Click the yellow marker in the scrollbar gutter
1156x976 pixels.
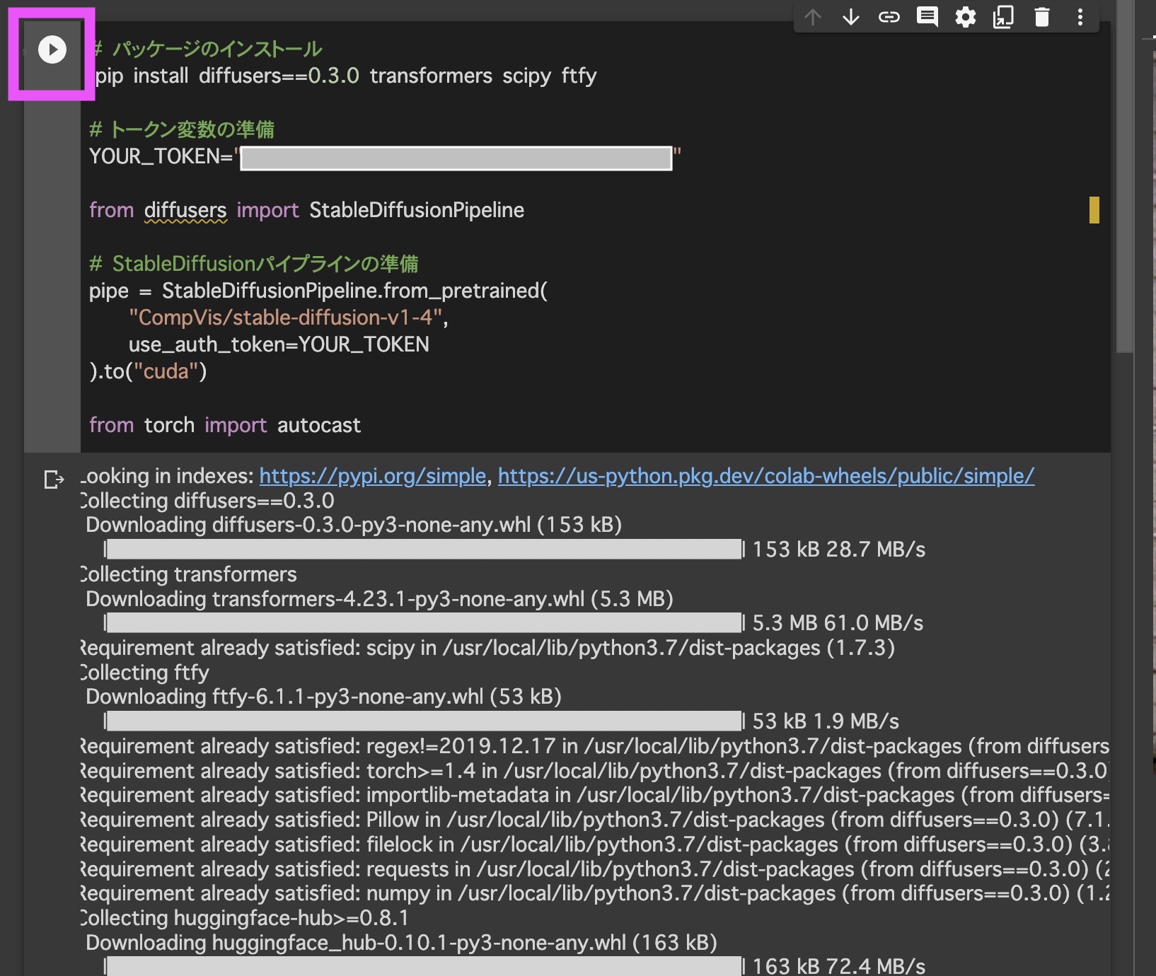tap(1094, 209)
